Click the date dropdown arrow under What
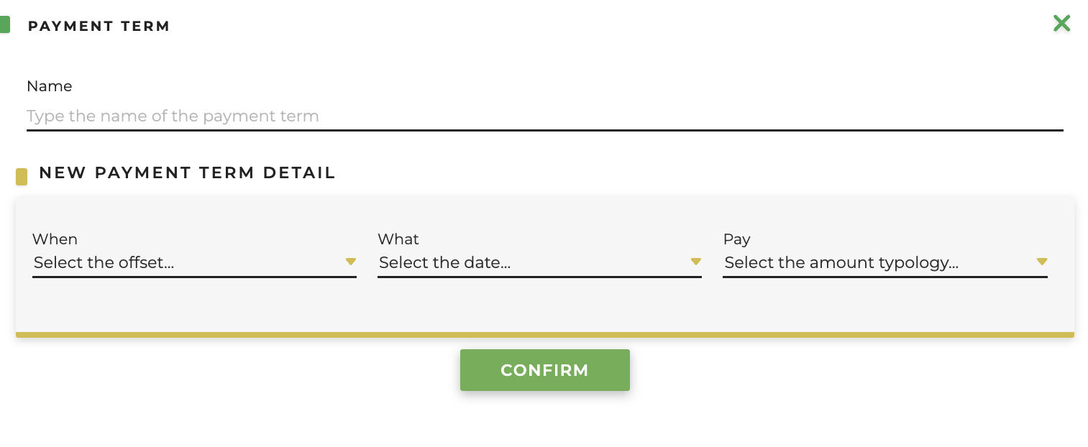The image size is (1088, 447). click(x=696, y=262)
